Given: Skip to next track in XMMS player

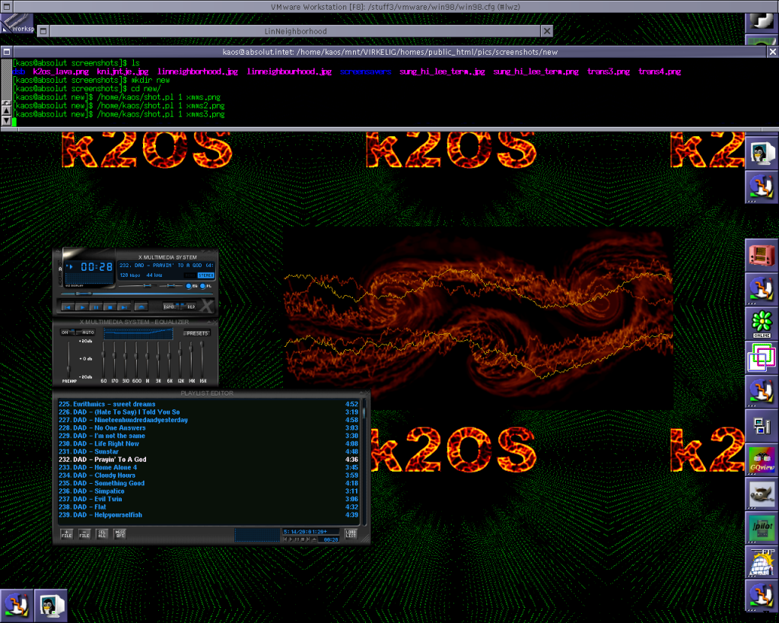Looking at the screenshot, I should (124, 306).
